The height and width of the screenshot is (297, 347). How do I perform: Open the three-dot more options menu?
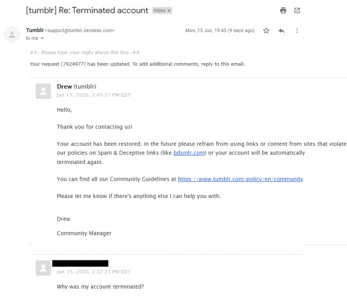click(x=297, y=31)
